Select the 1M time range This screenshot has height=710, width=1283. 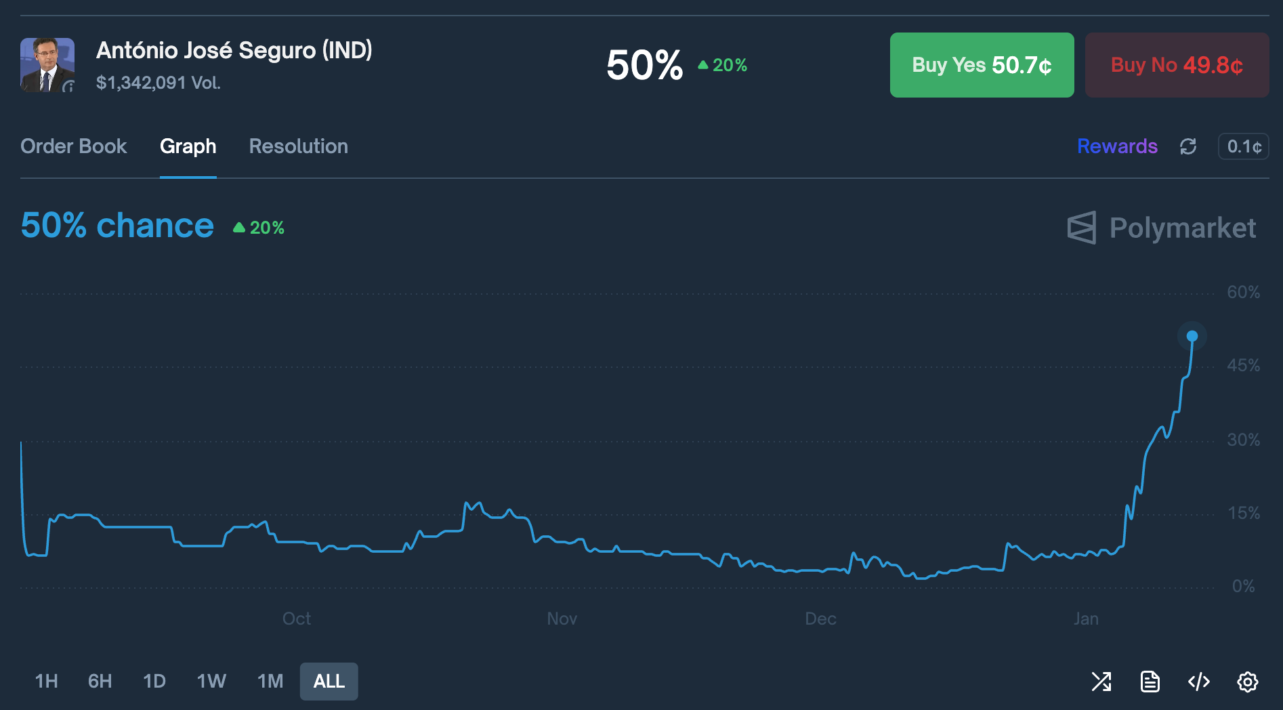(x=270, y=681)
